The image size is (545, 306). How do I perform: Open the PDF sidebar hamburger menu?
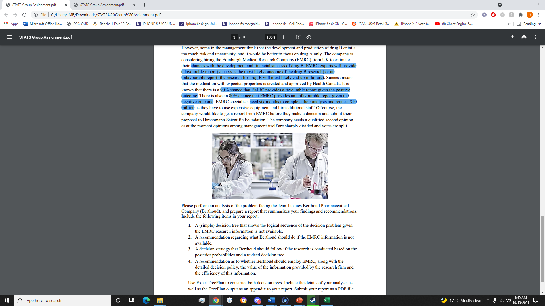pos(9,37)
